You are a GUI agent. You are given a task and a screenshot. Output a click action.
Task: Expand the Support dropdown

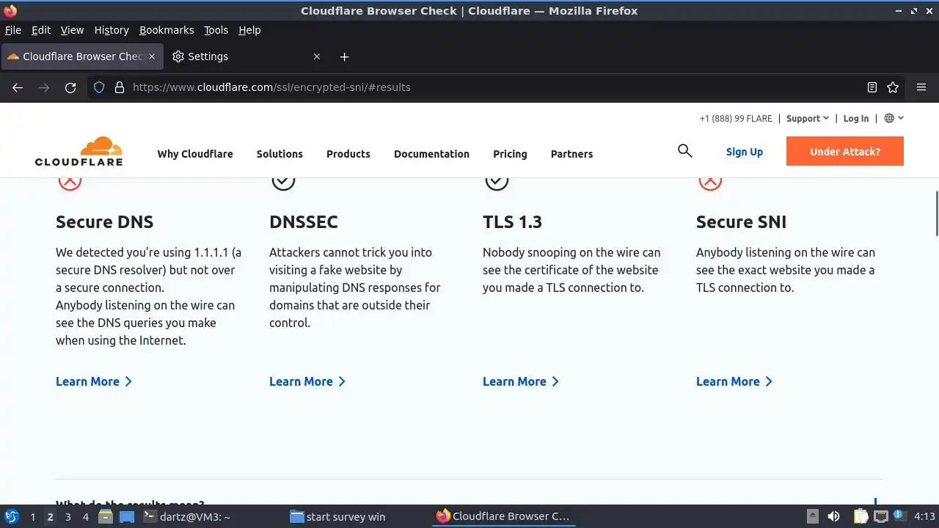[x=808, y=118]
